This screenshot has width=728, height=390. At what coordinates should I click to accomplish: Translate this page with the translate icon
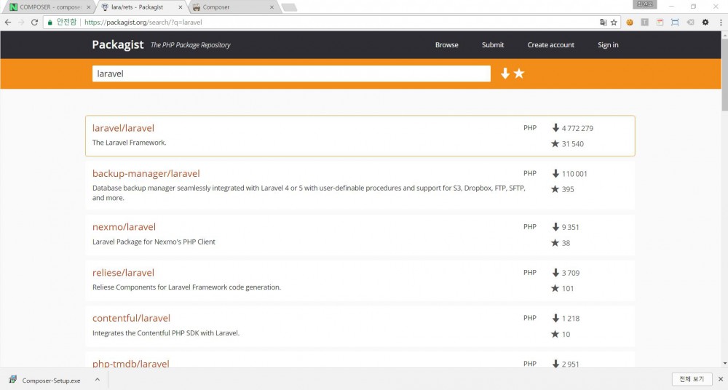(x=603, y=23)
